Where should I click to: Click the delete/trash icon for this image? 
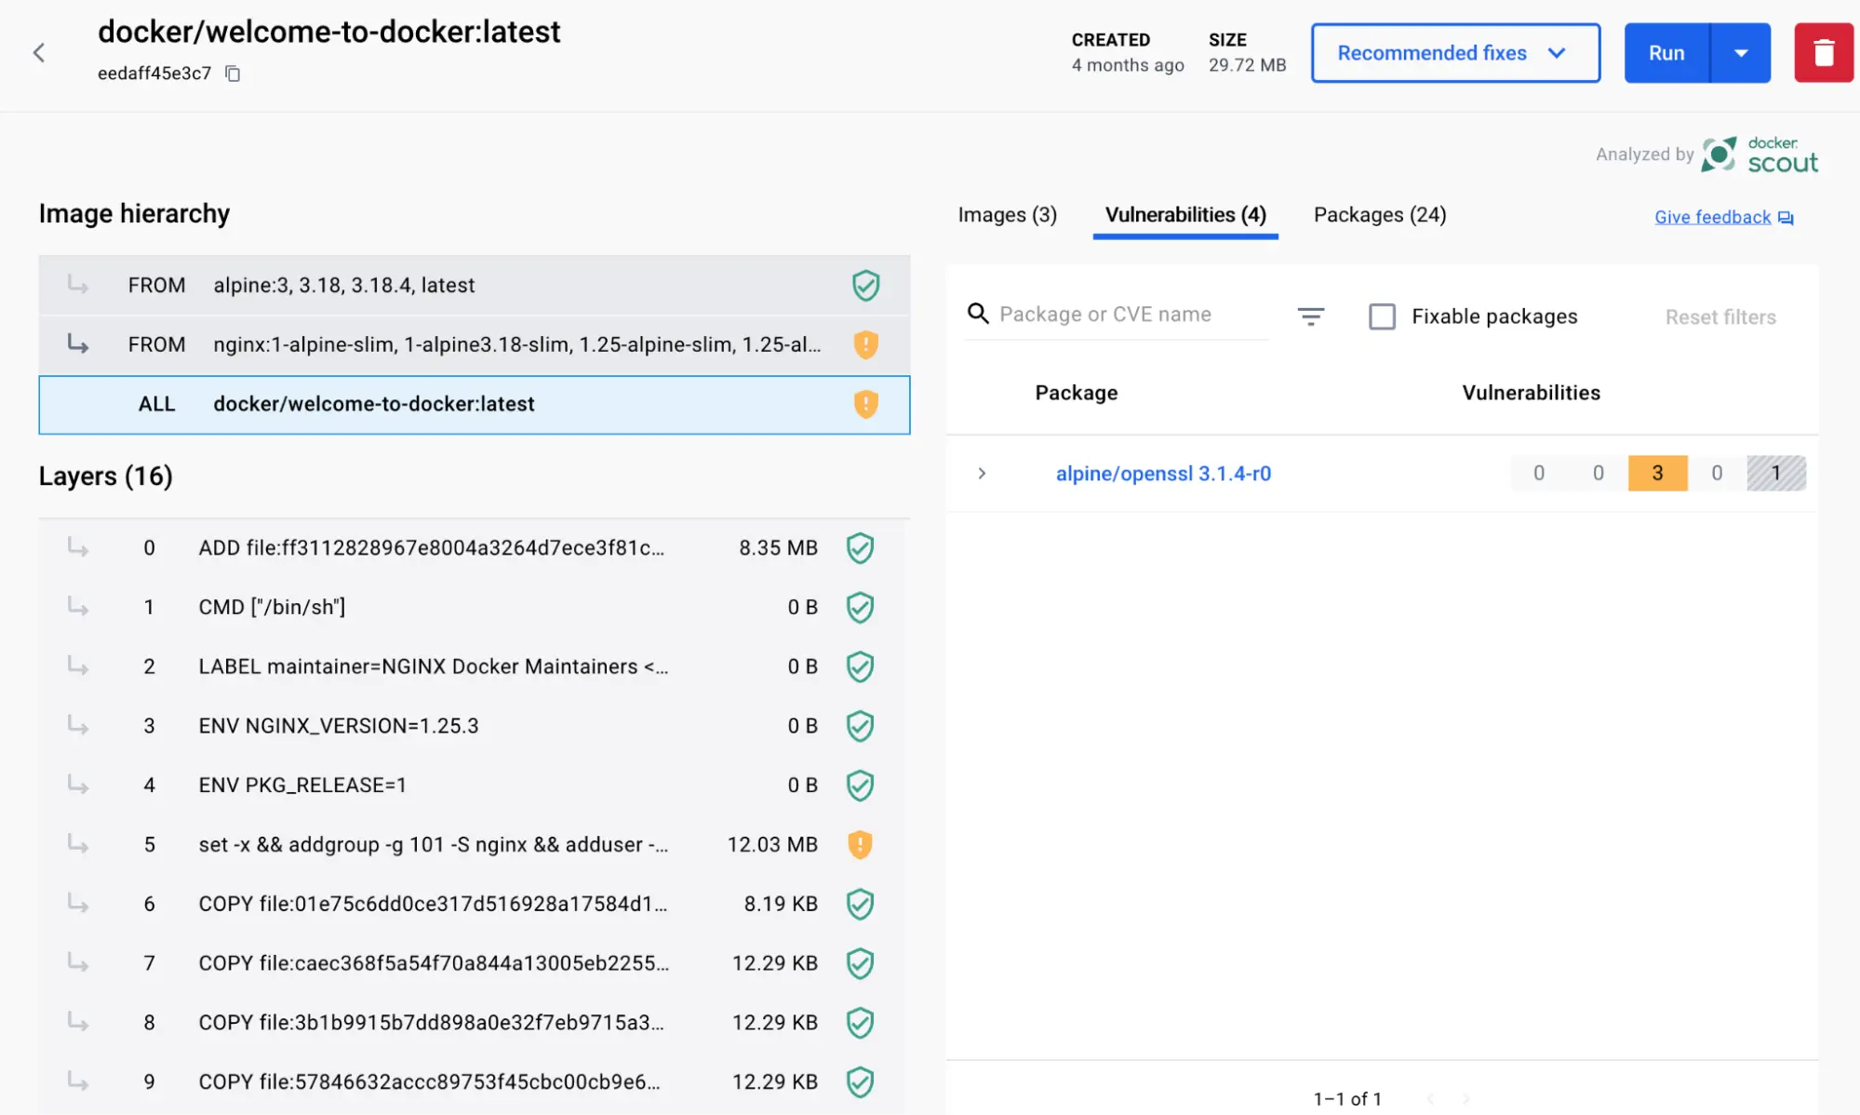pyautogui.click(x=1825, y=52)
